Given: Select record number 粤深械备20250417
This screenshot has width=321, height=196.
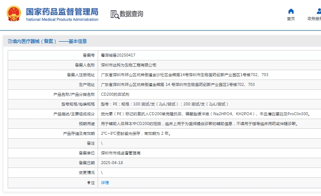Looking at the screenshot, I should (x=118, y=55).
